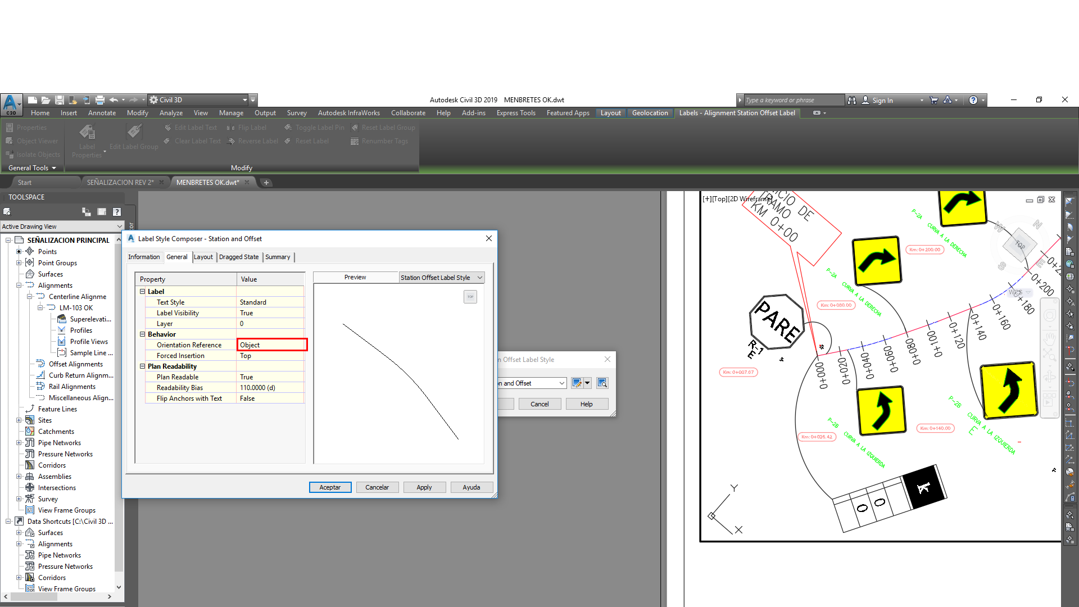Click the Plot printer icon
The height and width of the screenshot is (607, 1079).
click(x=100, y=99)
